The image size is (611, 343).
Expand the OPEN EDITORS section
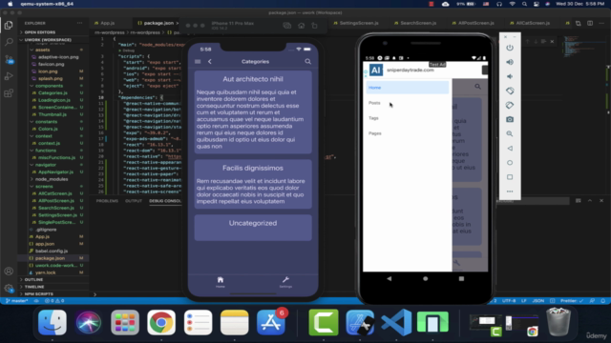click(53, 32)
